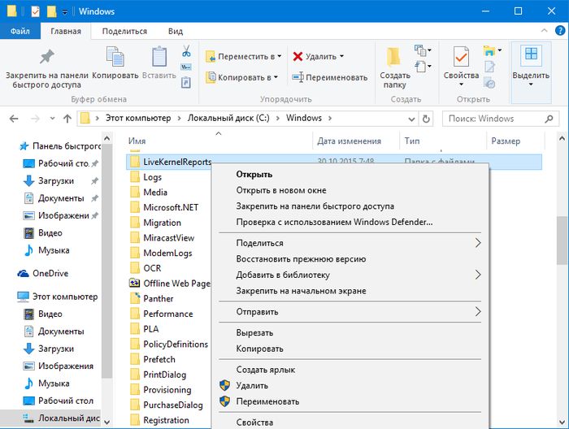Expand the Send to (Отправить) submenu

[478, 312]
